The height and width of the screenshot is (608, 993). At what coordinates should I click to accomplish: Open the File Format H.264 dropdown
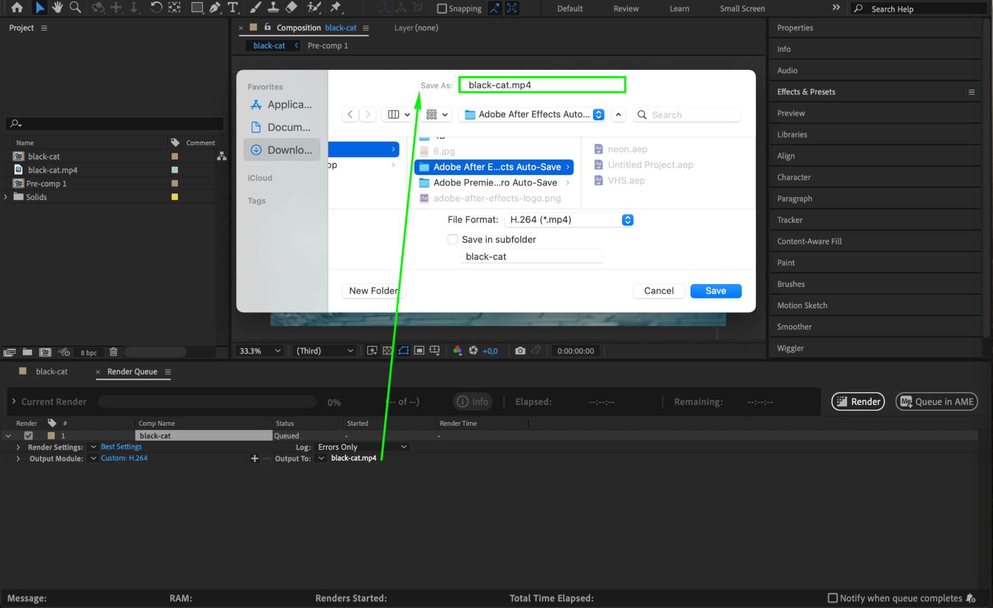pyautogui.click(x=569, y=220)
